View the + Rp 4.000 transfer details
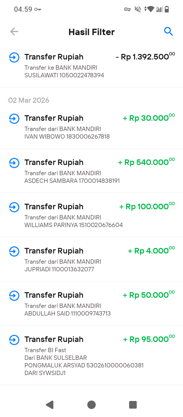The height and width of the screenshot is (417, 183). point(91,259)
